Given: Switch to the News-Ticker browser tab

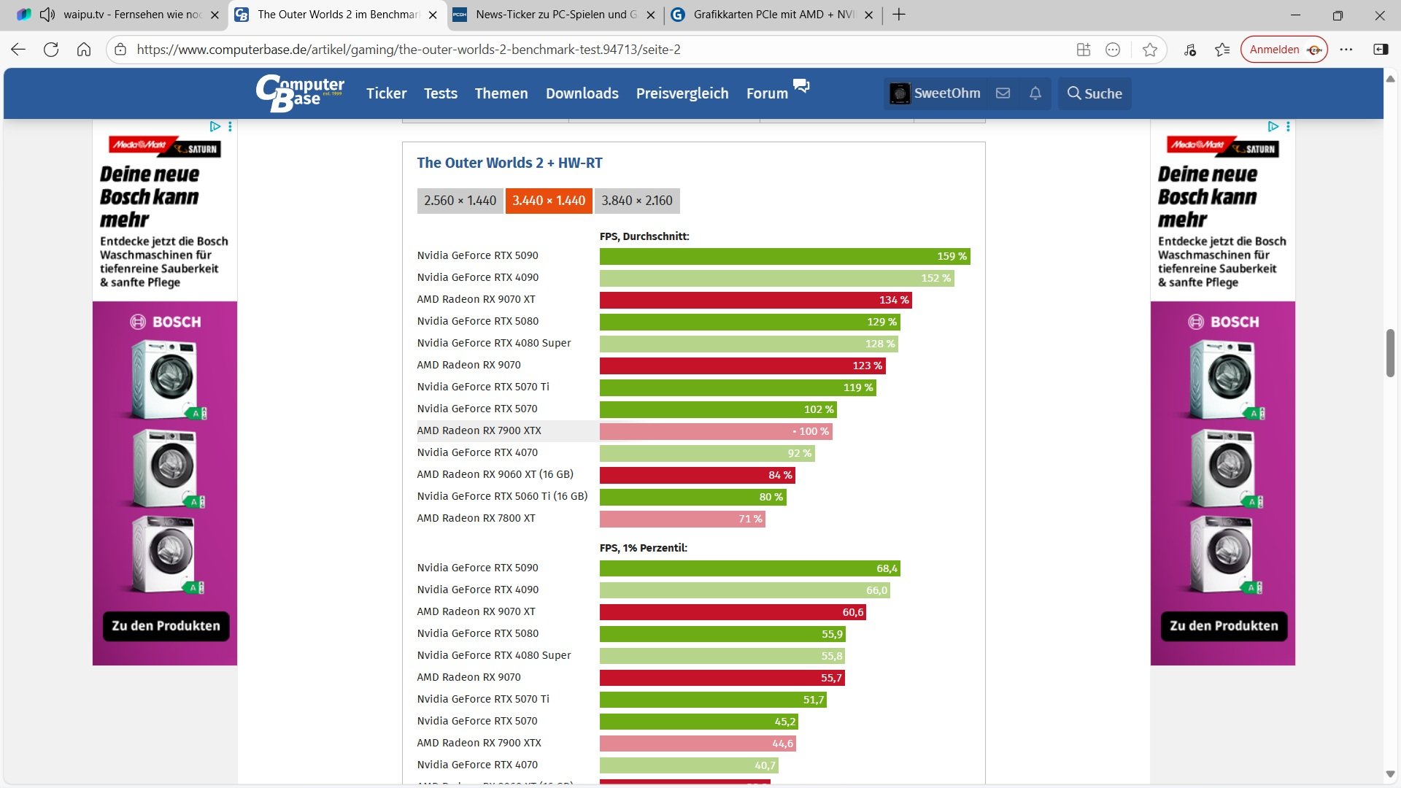Looking at the screenshot, I should tap(555, 15).
